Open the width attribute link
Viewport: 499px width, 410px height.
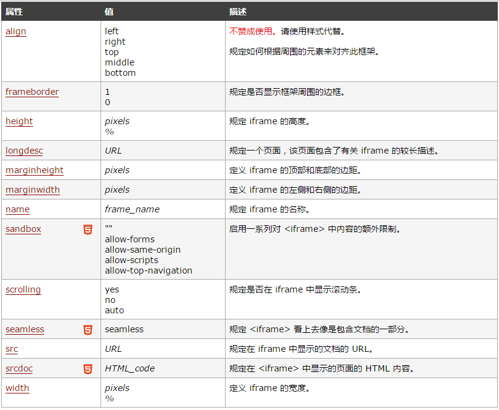(x=17, y=388)
